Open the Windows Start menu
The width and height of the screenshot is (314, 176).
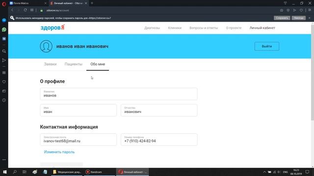pyautogui.click(x=4, y=172)
